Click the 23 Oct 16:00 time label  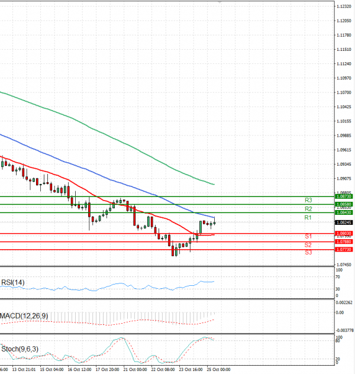click(x=191, y=369)
